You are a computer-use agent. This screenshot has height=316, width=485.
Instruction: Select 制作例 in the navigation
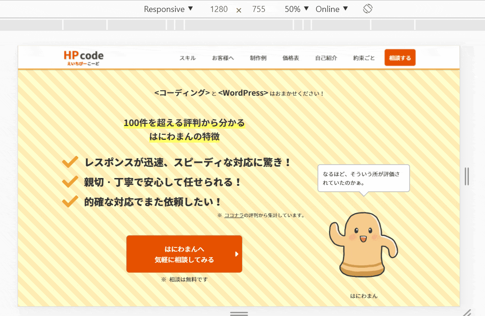[258, 58]
